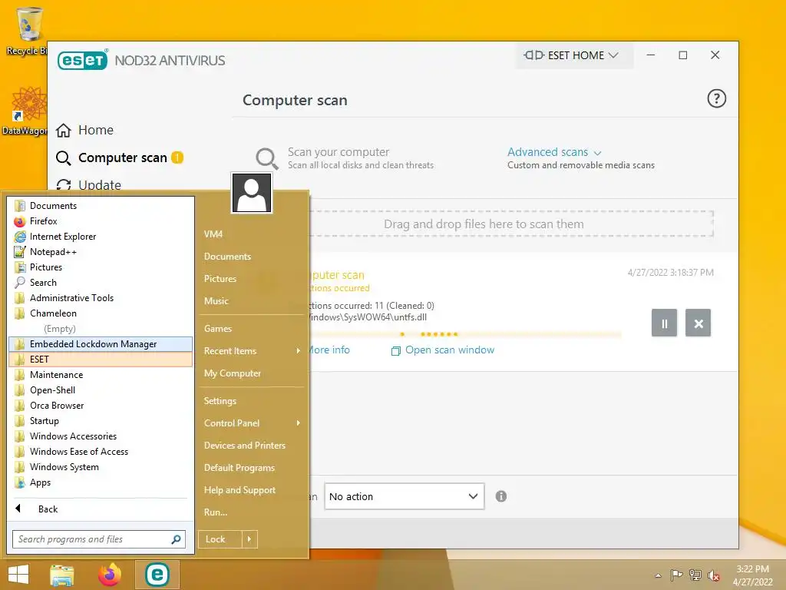This screenshot has height=590, width=786.
Task: Go Back in Start menu programs list
Action: click(x=101, y=509)
